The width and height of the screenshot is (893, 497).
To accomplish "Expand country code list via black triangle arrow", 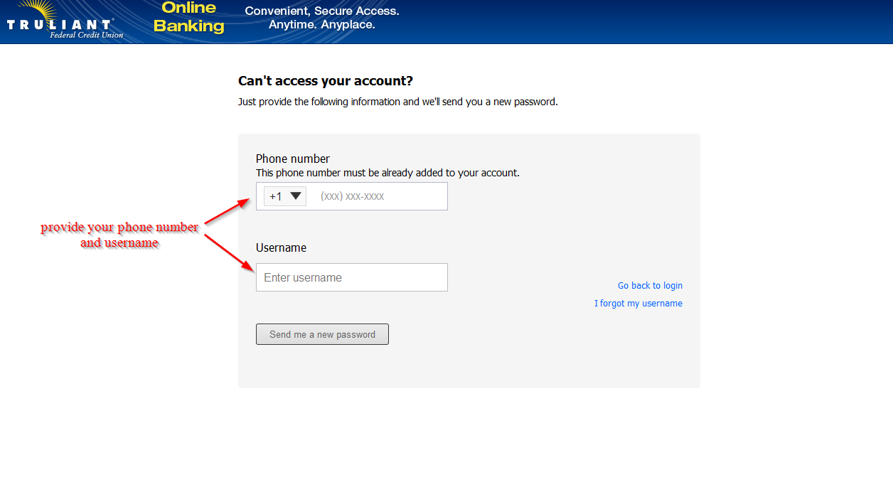I will (x=296, y=196).
